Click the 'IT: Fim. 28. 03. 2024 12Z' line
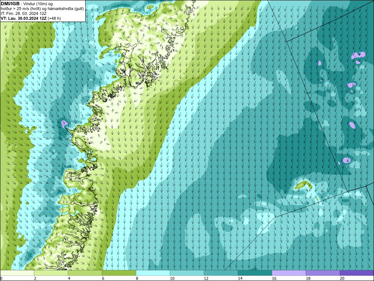 [x=24, y=13]
